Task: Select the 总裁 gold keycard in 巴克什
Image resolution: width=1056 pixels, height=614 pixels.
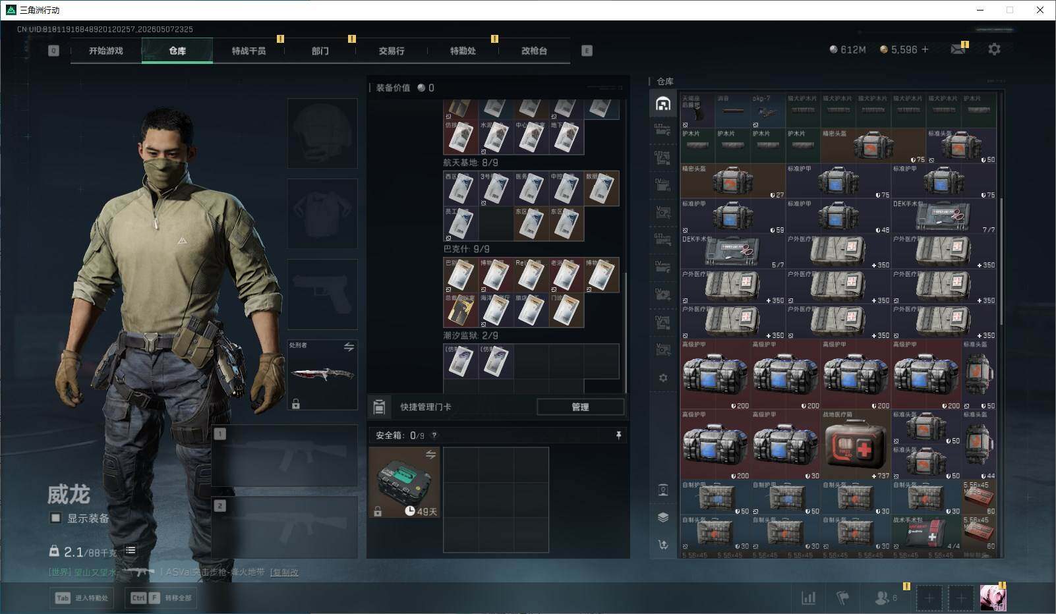Action: coord(461,310)
